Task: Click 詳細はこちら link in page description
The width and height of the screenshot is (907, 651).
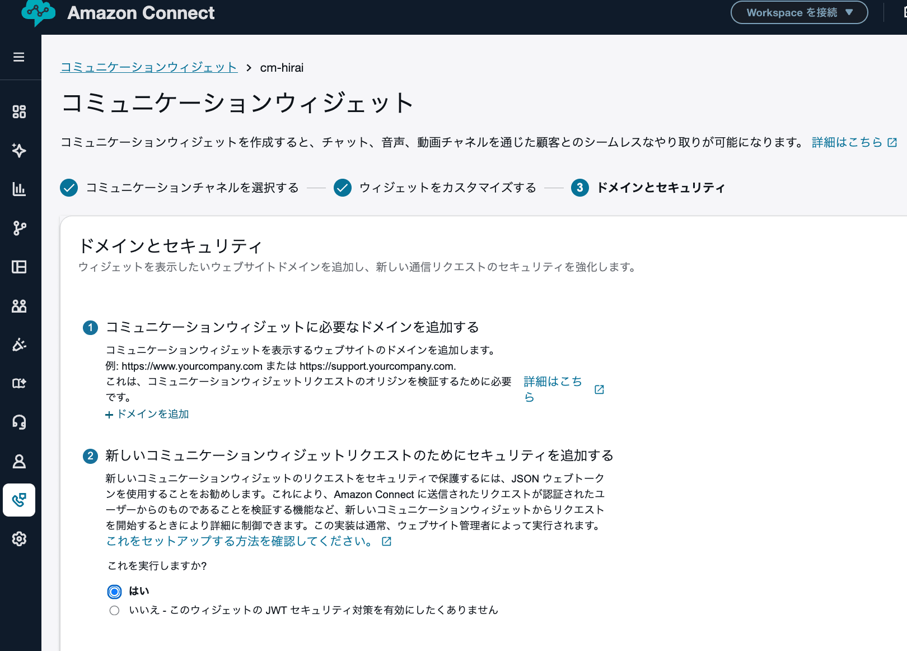Action: [x=847, y=142]
